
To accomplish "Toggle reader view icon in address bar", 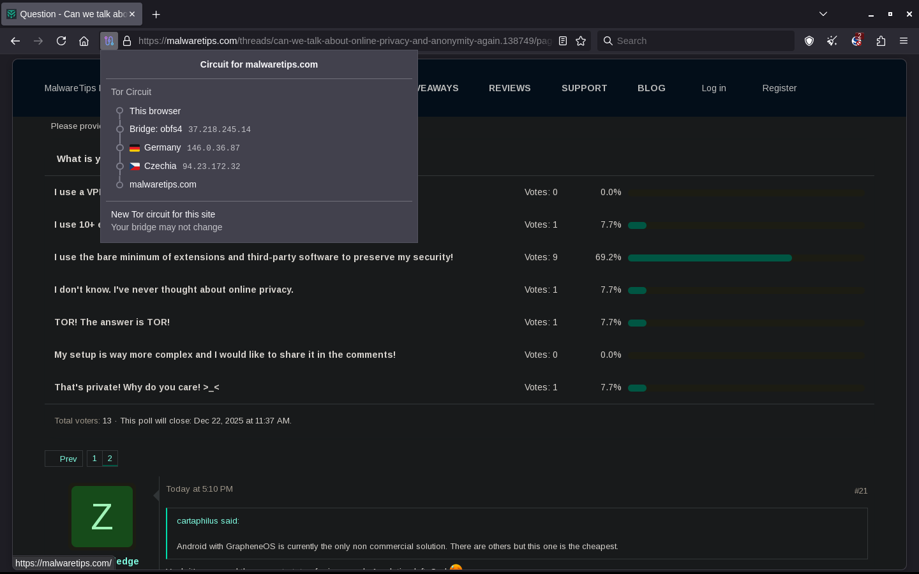I will click(x=563, y=41).
